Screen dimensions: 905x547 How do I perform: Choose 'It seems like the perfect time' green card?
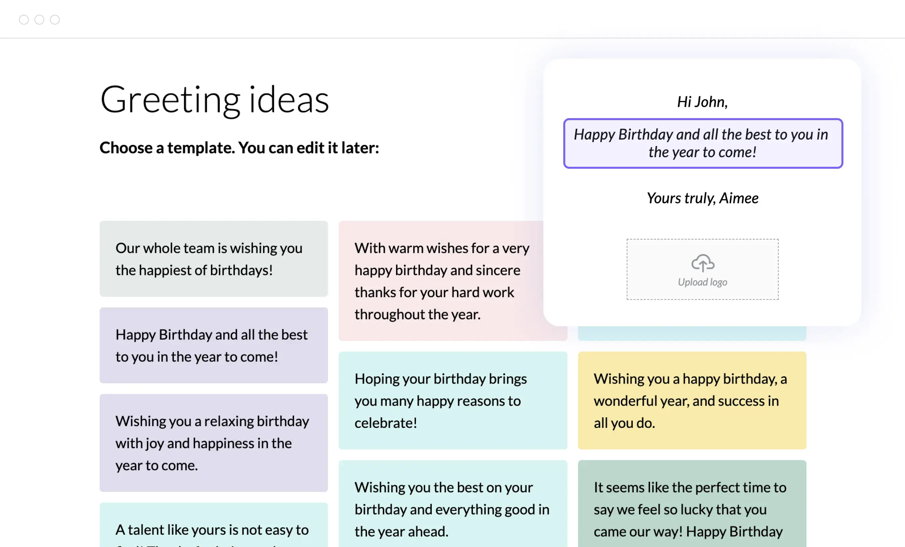[692, 504]
